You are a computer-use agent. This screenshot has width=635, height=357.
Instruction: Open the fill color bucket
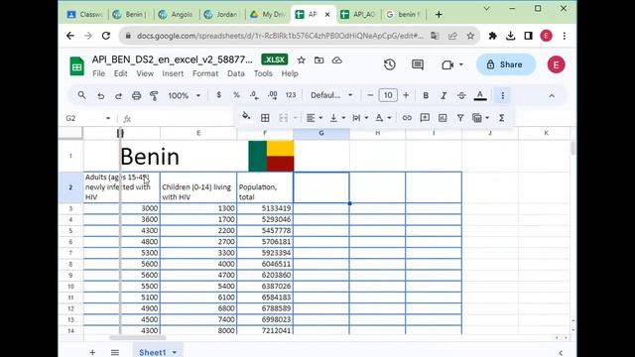click(246, 117)
